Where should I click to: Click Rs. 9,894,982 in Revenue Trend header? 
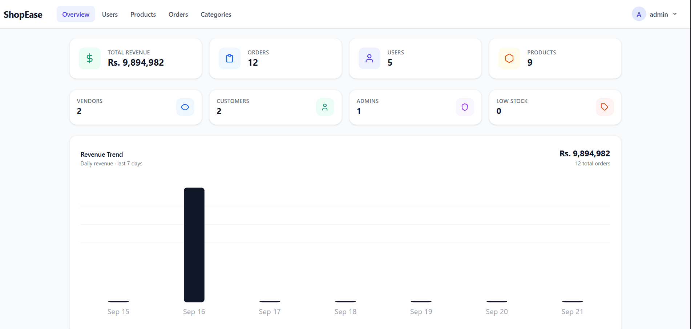click(x=585, y=153)
